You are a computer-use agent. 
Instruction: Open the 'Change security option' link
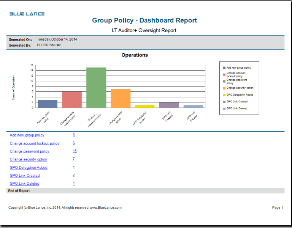tap(29, 159)
